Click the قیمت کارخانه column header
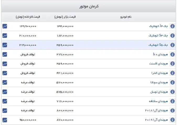The width and height of the screenshot is (177, 125). click(28, 17)
